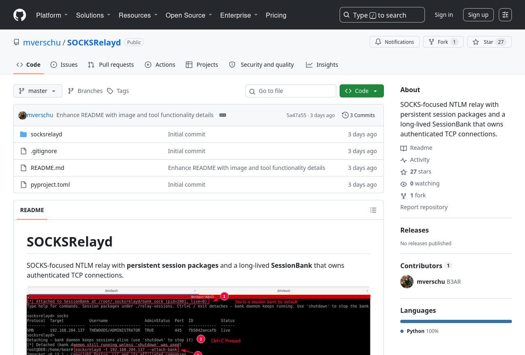
Task: Open the master branch dropdown
Action: tap(38, 91)
